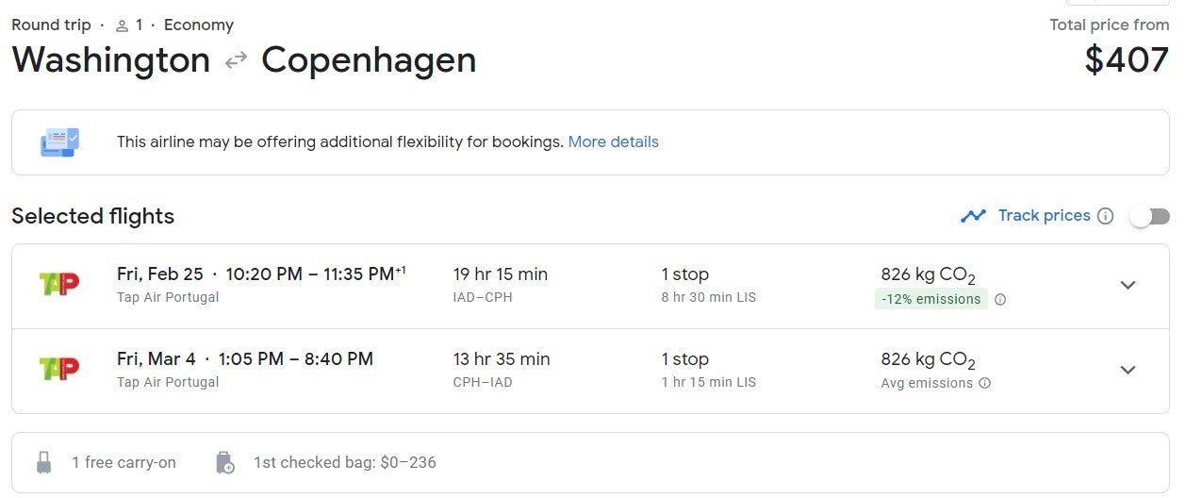The height and width of the screenshot is (498, 1186).
Task: Click the TAP logo on Mar 4 flight
Action: (58, 368)
